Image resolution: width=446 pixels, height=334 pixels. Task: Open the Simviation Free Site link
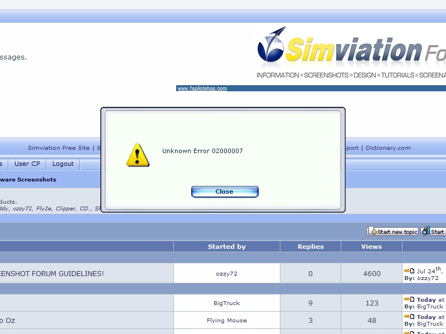click(59, 148)
